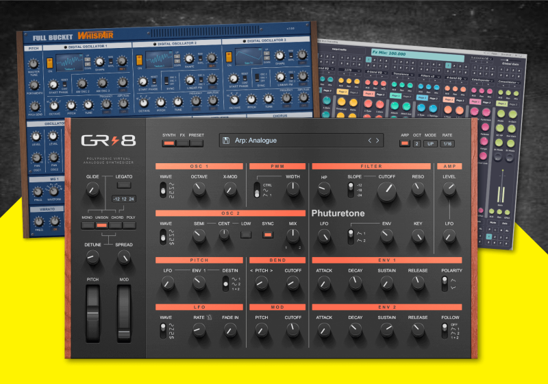Open the arpeggiator MODE dropdown showing UP
548x384 pixels.
pyautogui.click(x=430, y=143)
